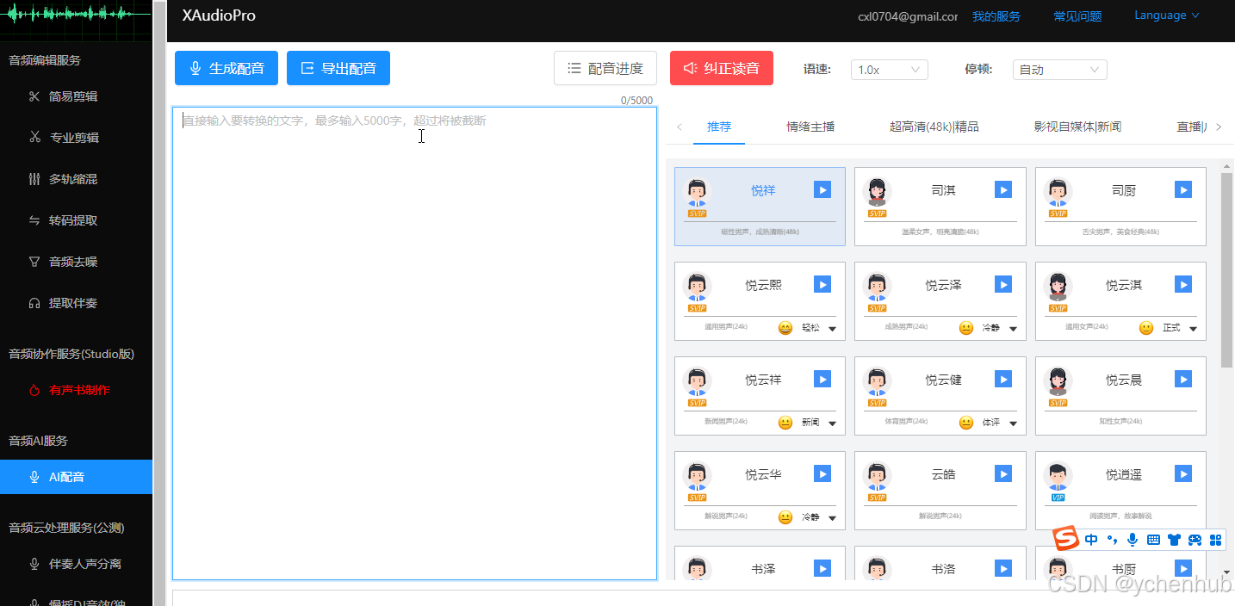
Task: Open 提取伴奏 in the sidebar
Action: pos(73,303)
